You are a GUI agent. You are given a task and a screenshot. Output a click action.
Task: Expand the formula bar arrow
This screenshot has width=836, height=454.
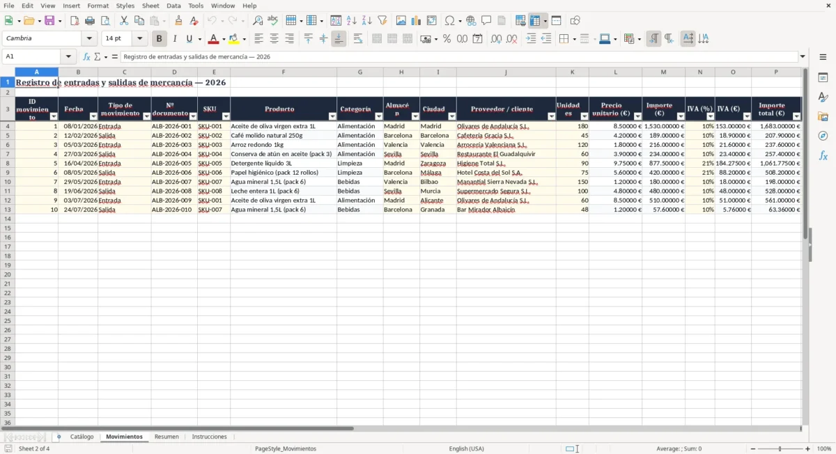click(803, 57)
